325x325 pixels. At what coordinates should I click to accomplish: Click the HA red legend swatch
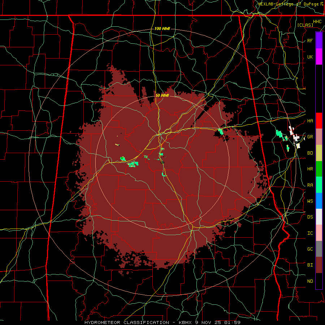319,121
